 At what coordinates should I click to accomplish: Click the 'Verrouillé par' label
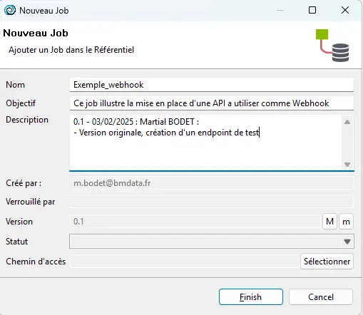(31, 202)
